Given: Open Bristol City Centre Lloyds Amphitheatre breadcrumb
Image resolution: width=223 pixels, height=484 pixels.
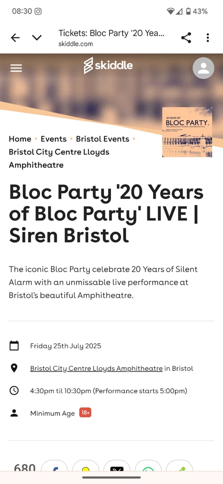Looking at the screenshot, I should coord(59,158).
